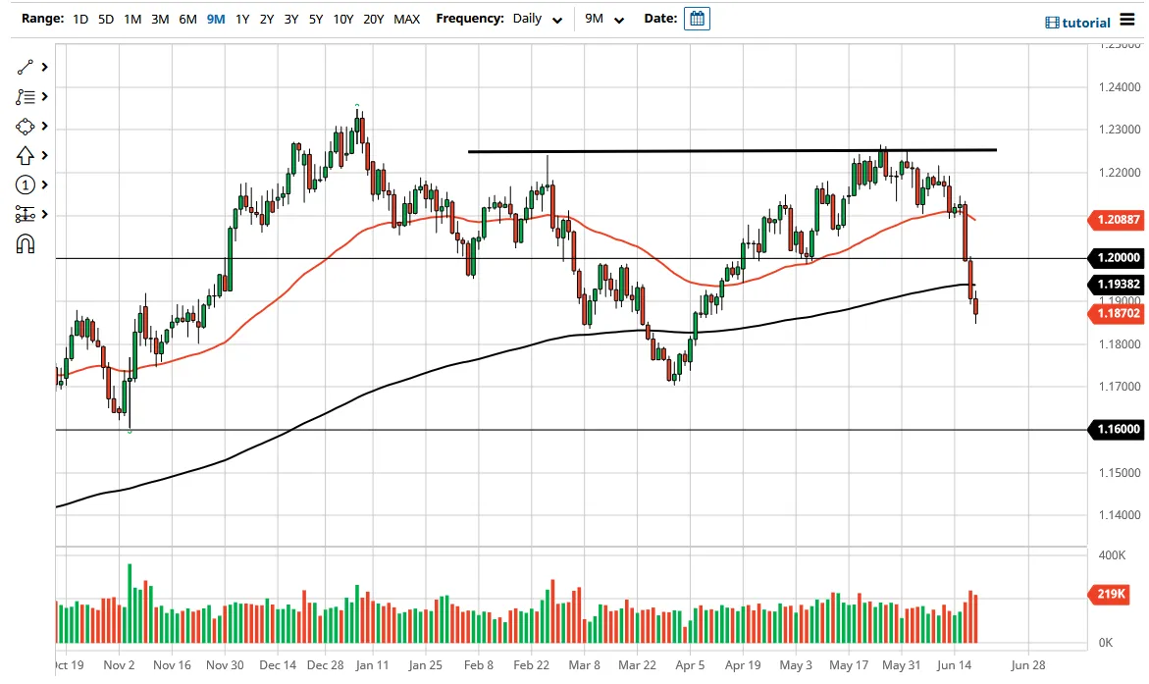Expand the Frequency Daily dropdown
The image size is (1149, 684).
[x=537, y=19]
